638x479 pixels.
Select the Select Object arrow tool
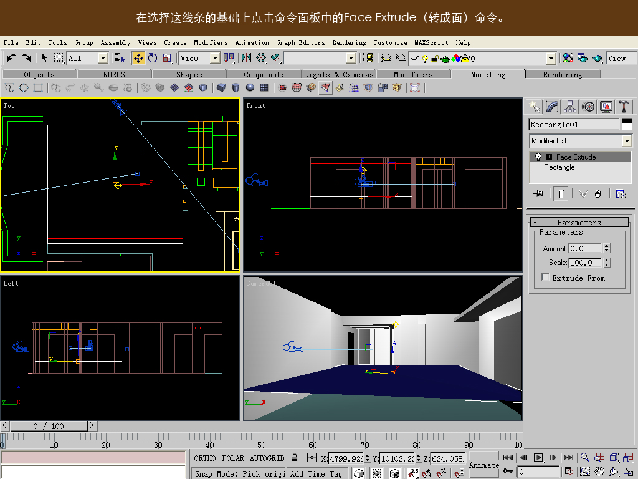pyautogui.click(x=44, y=58)
